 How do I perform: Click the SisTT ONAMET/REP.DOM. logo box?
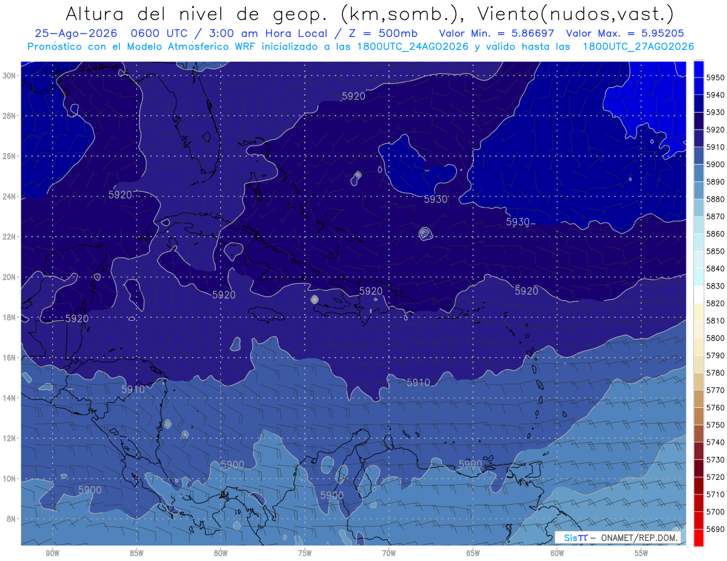tap(618, 537)
